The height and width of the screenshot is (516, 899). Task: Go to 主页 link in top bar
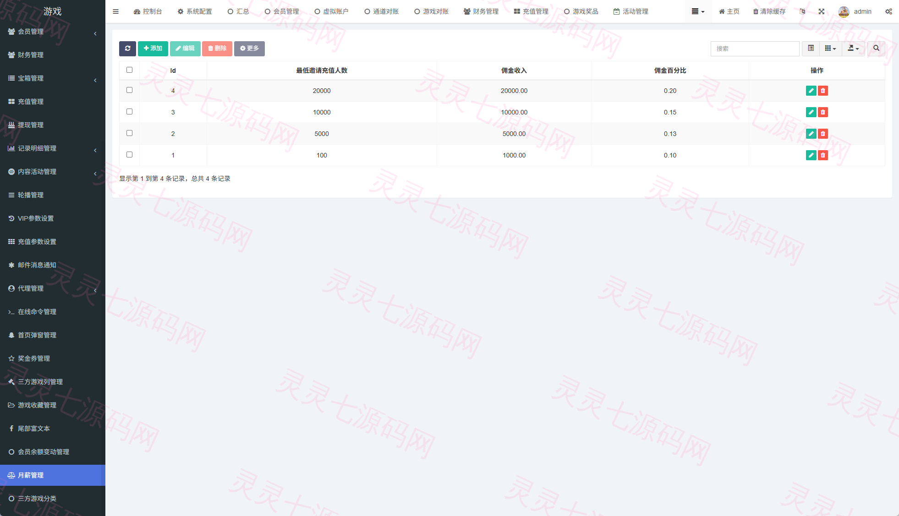click(x=729, y=11)
